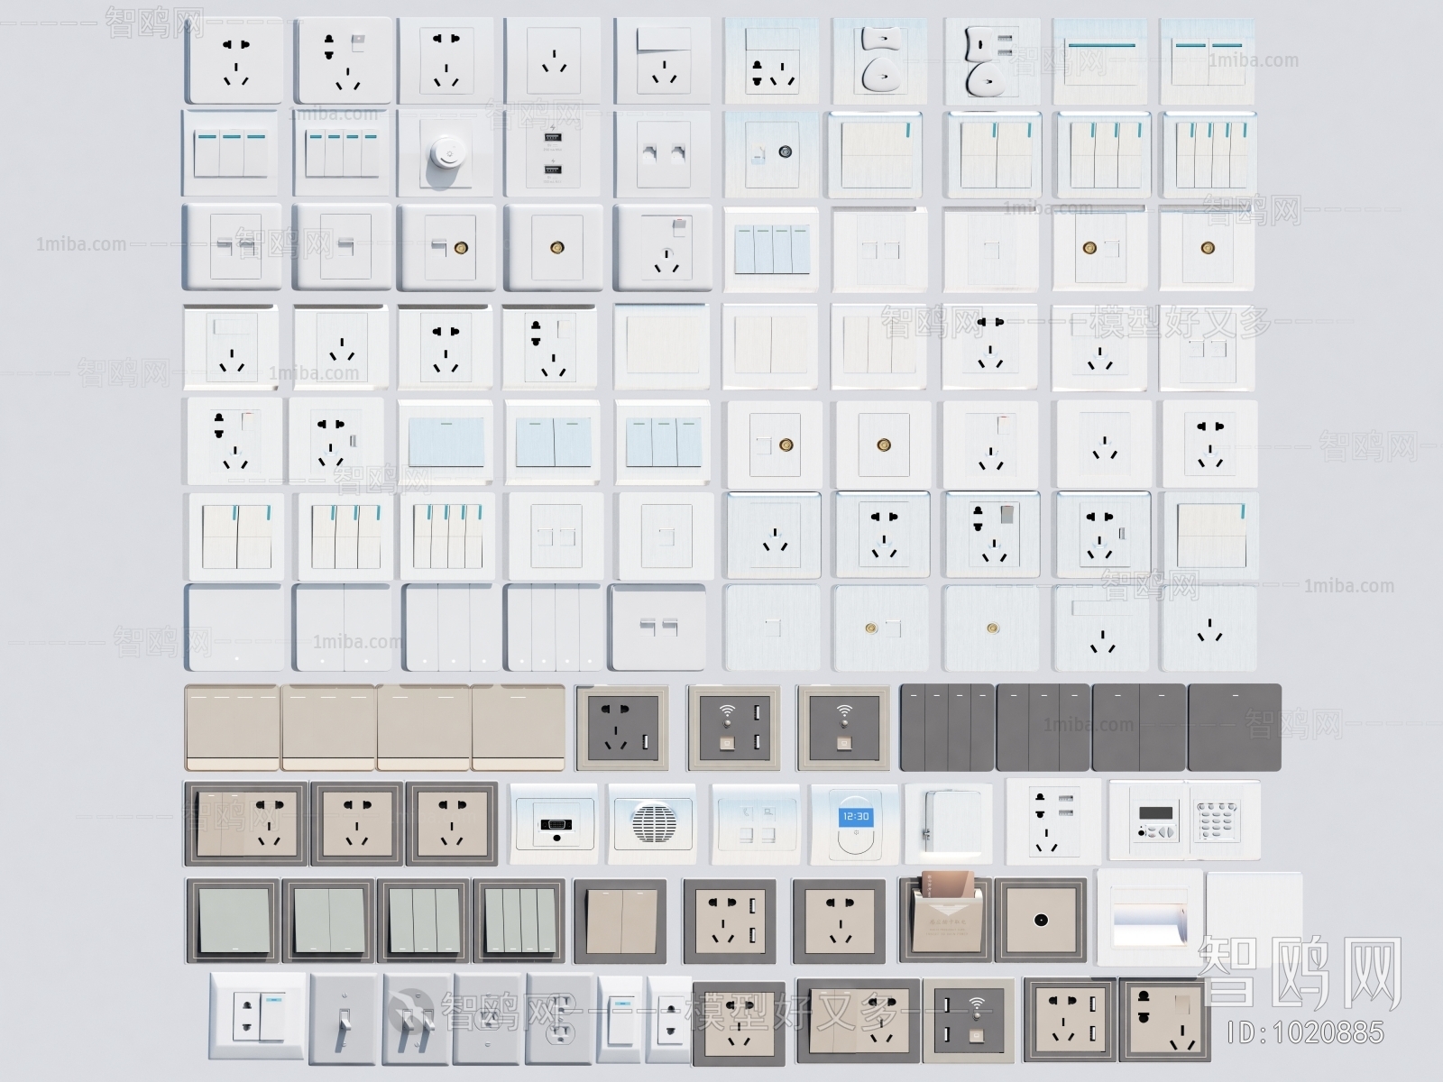Select the white splash-proof cover box
This screenshot has width=1443, height=1082.
pos(948,821)
